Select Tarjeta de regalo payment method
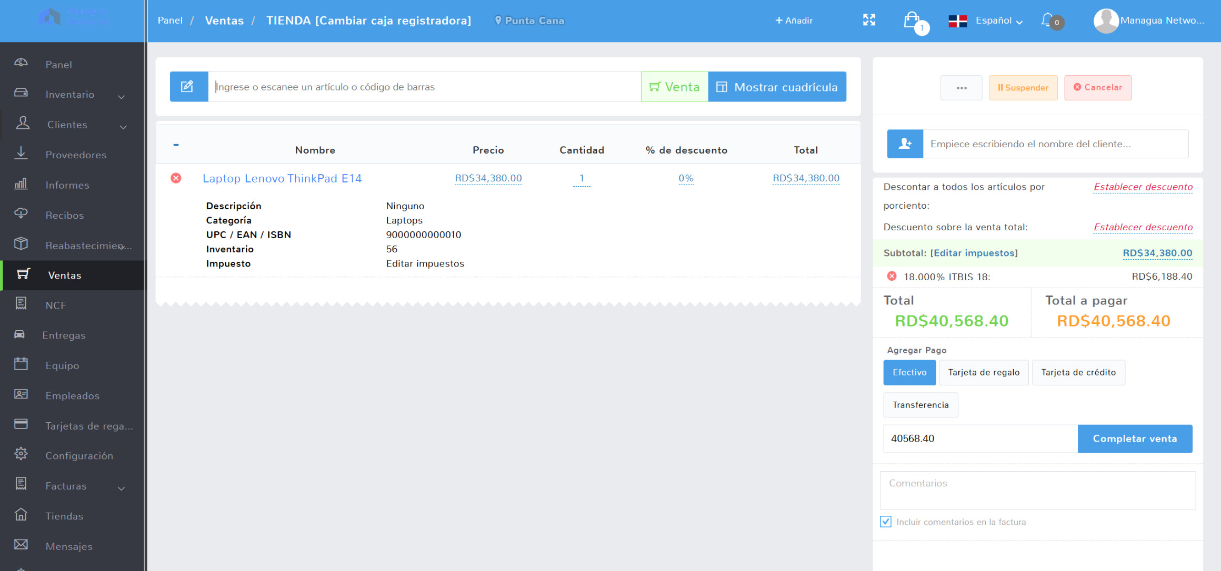Viewport: 1221px width, 571px height. [984, 372]
